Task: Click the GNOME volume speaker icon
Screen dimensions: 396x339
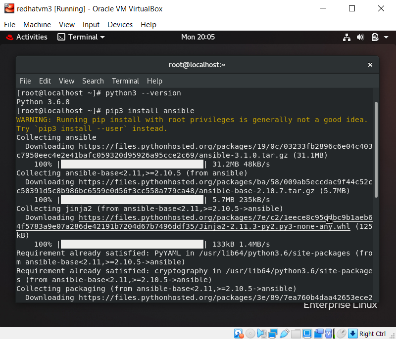Action: click(360, 37)
